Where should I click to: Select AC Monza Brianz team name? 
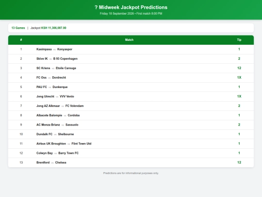click(x=48, y=125)
